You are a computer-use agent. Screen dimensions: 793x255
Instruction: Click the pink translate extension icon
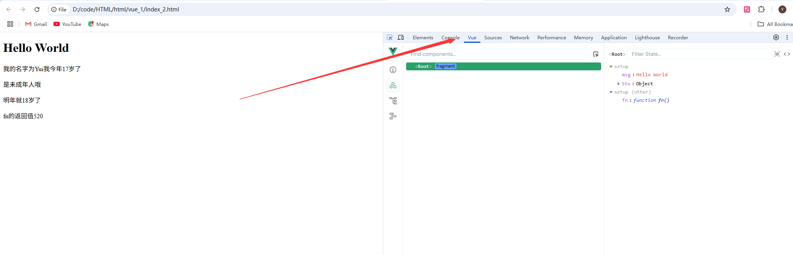(747, 9)
